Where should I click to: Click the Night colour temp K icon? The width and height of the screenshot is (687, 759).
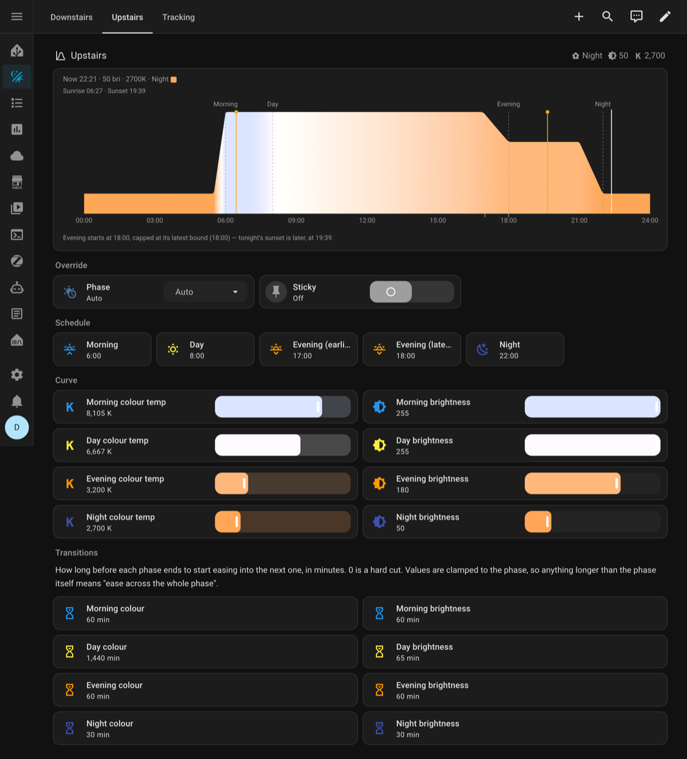click(x=70, y=522)
